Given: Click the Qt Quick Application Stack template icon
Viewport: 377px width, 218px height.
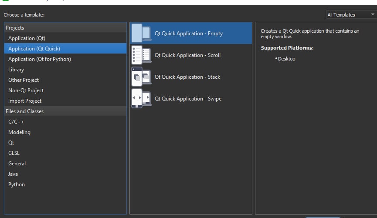Looking at the screenshot, I should pyautogui.click(x=141, y=77).
